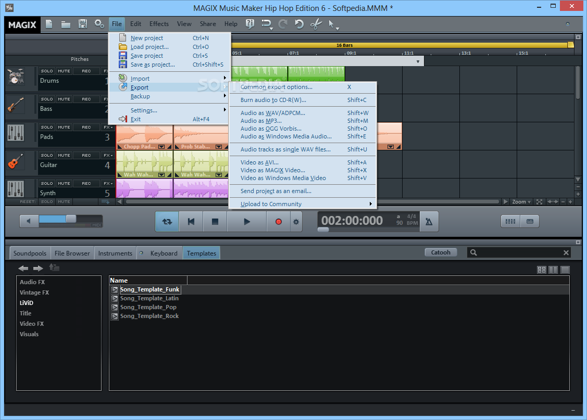Screen dimensions: 587x420
Task: Solo the Guitar track
Action: point(47,155)
